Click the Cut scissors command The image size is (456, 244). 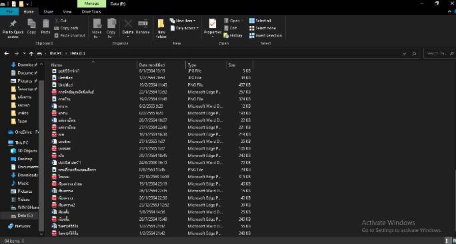point(61,21)
